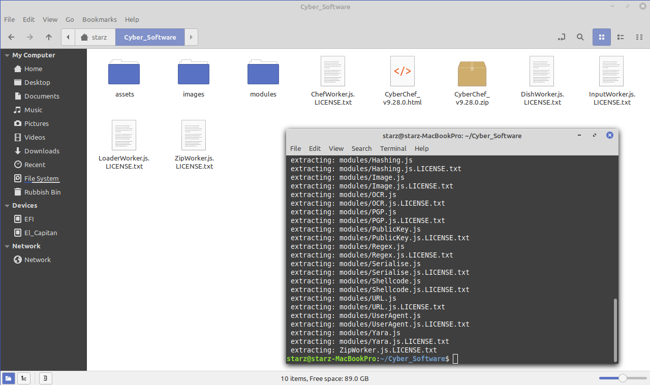The width and height of the screenshot is (650, 385).
Task: Select the Rubbish Bin in the sidebar
Action: (x=43, y=192)
